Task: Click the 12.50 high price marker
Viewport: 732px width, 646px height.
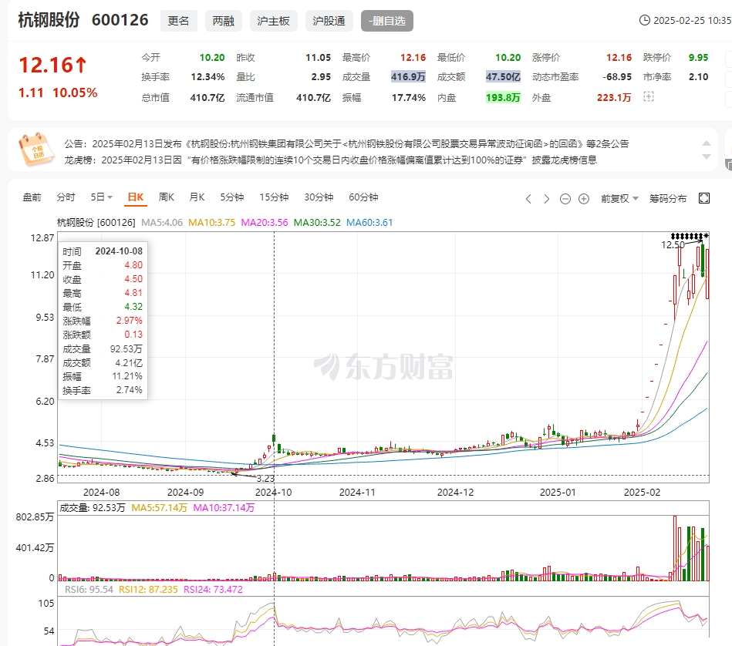Action: point(673,244)
